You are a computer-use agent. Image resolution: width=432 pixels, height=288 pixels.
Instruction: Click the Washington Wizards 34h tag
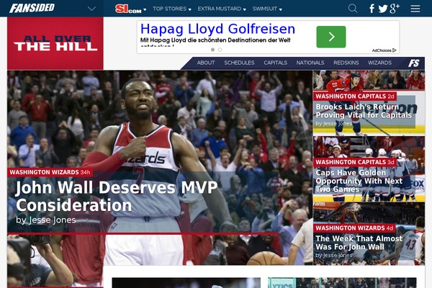tap(50, 172)
